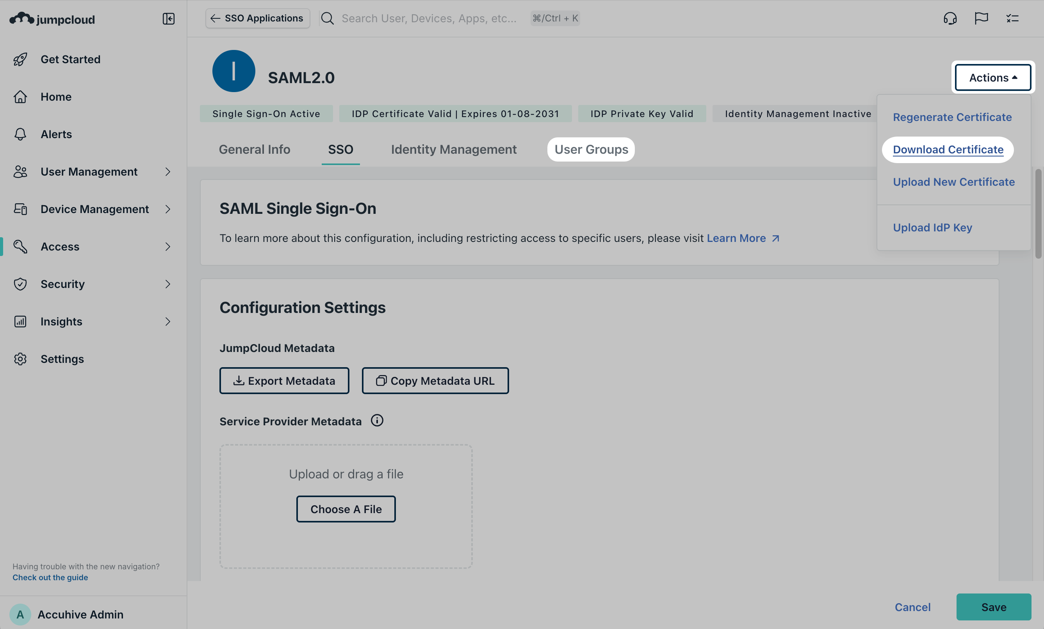Click the ⌘/Ctrl + K shortcut hint

pos(555,18)
